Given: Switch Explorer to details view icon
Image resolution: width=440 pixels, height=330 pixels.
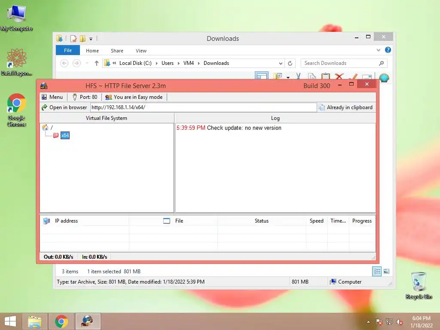Looking at the screenshot, I should [376, 272].
